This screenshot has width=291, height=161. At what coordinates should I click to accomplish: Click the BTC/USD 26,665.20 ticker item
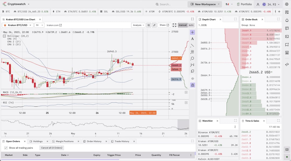click(x=31, y=12)
